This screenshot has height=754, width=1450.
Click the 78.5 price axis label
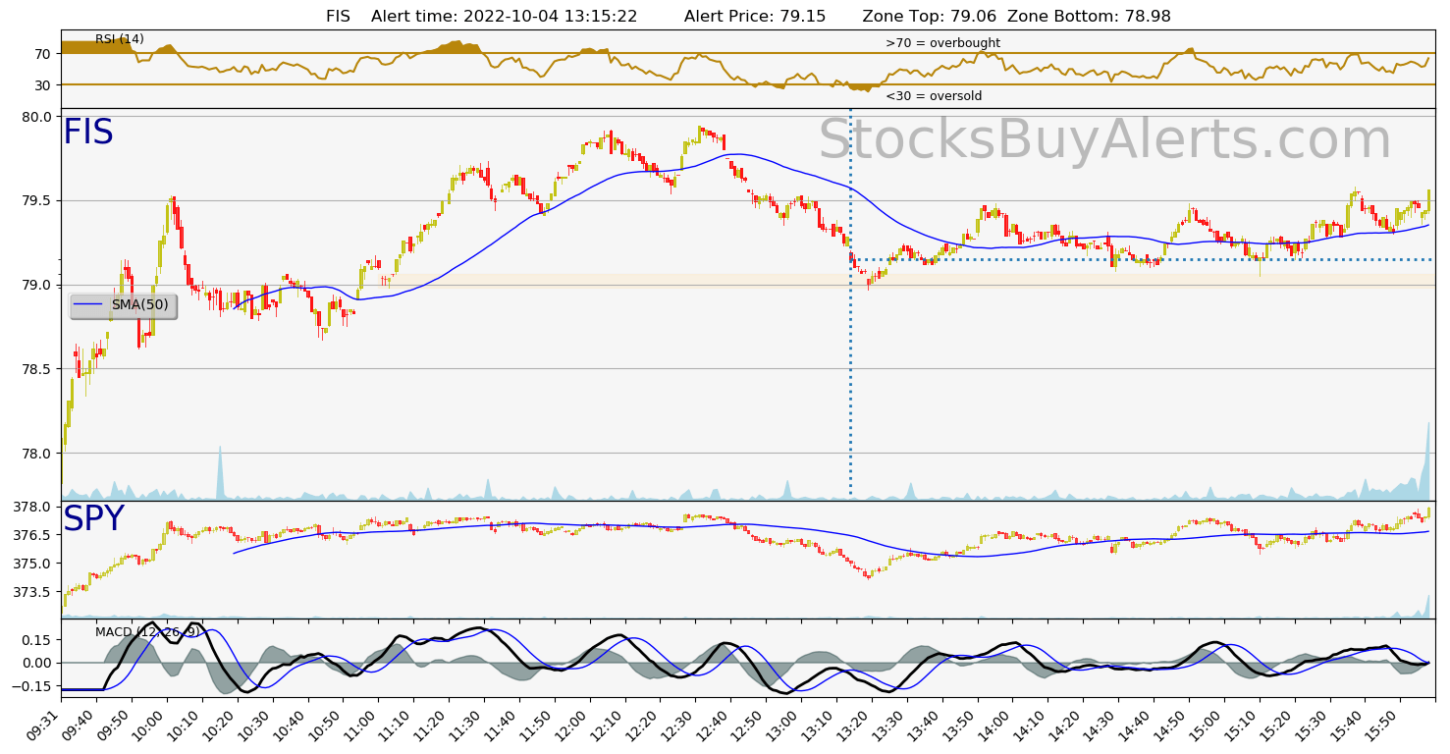pos(36,369)
